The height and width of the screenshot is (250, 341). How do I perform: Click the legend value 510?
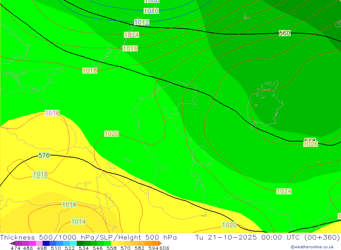pyautogui.click(x=56, y=248)
